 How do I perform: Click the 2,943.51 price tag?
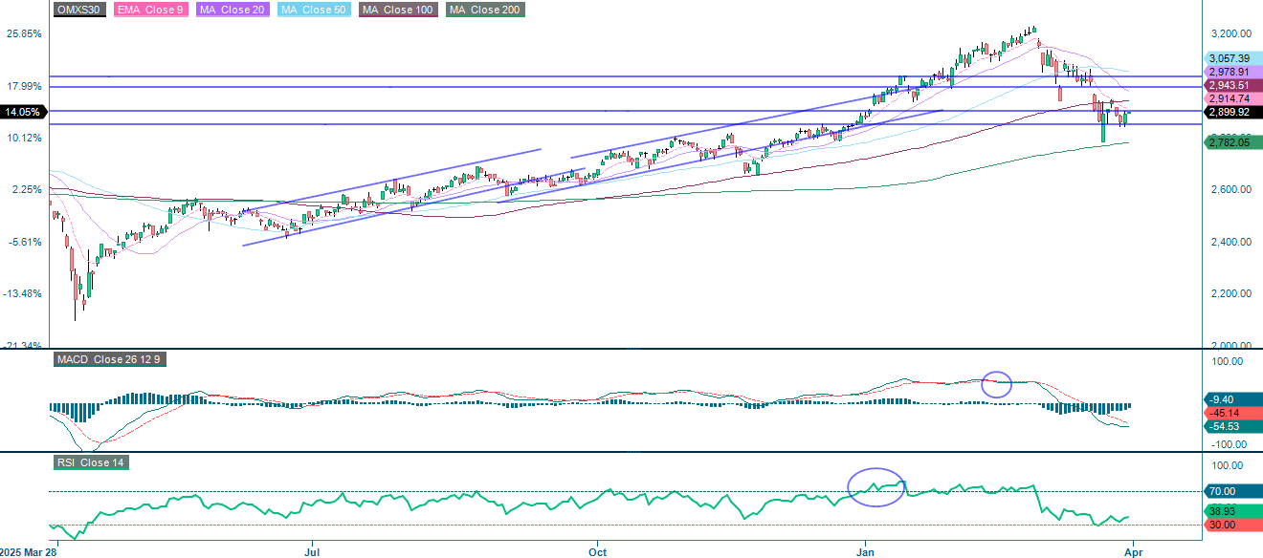[1232, 85]
